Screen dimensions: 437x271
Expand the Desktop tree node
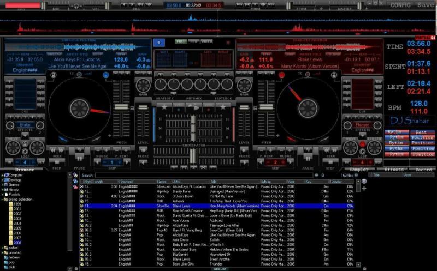[x=3, y=180]
